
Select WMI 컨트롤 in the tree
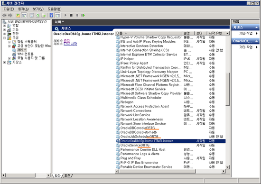click(25, 54)
